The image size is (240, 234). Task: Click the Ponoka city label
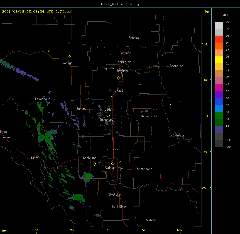134,38
